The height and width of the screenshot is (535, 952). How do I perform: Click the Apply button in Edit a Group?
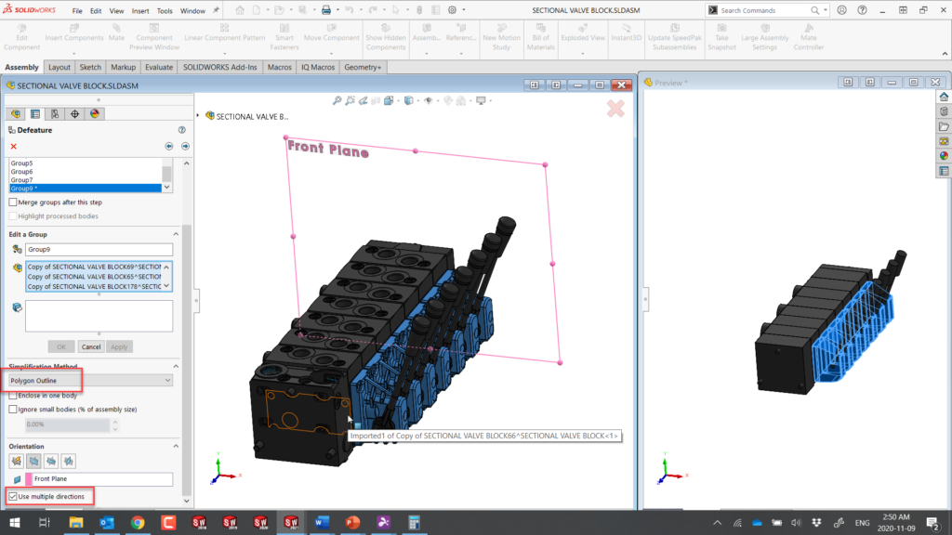119,347
